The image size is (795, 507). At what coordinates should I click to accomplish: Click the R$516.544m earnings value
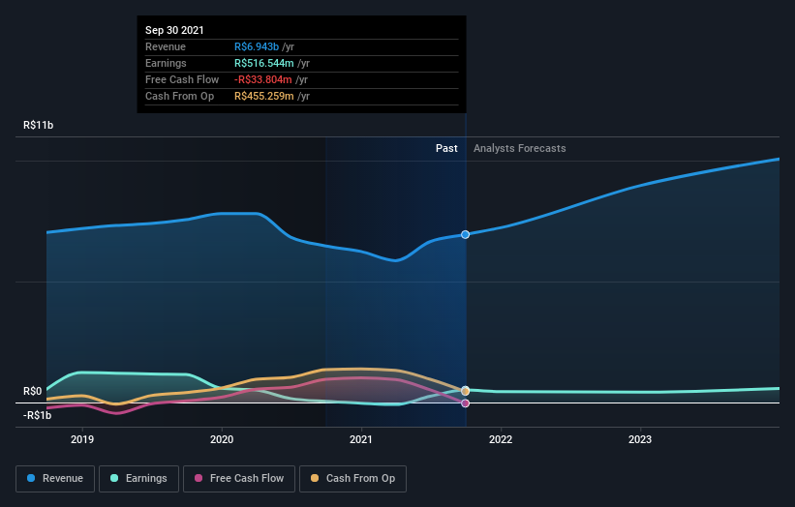pos(264,63)
